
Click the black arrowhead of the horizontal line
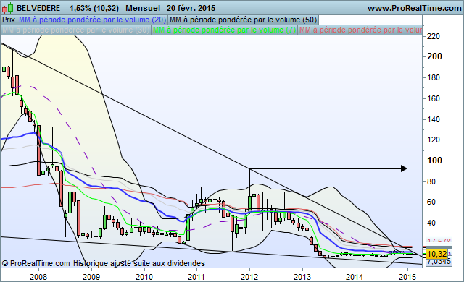coord(404,168)
